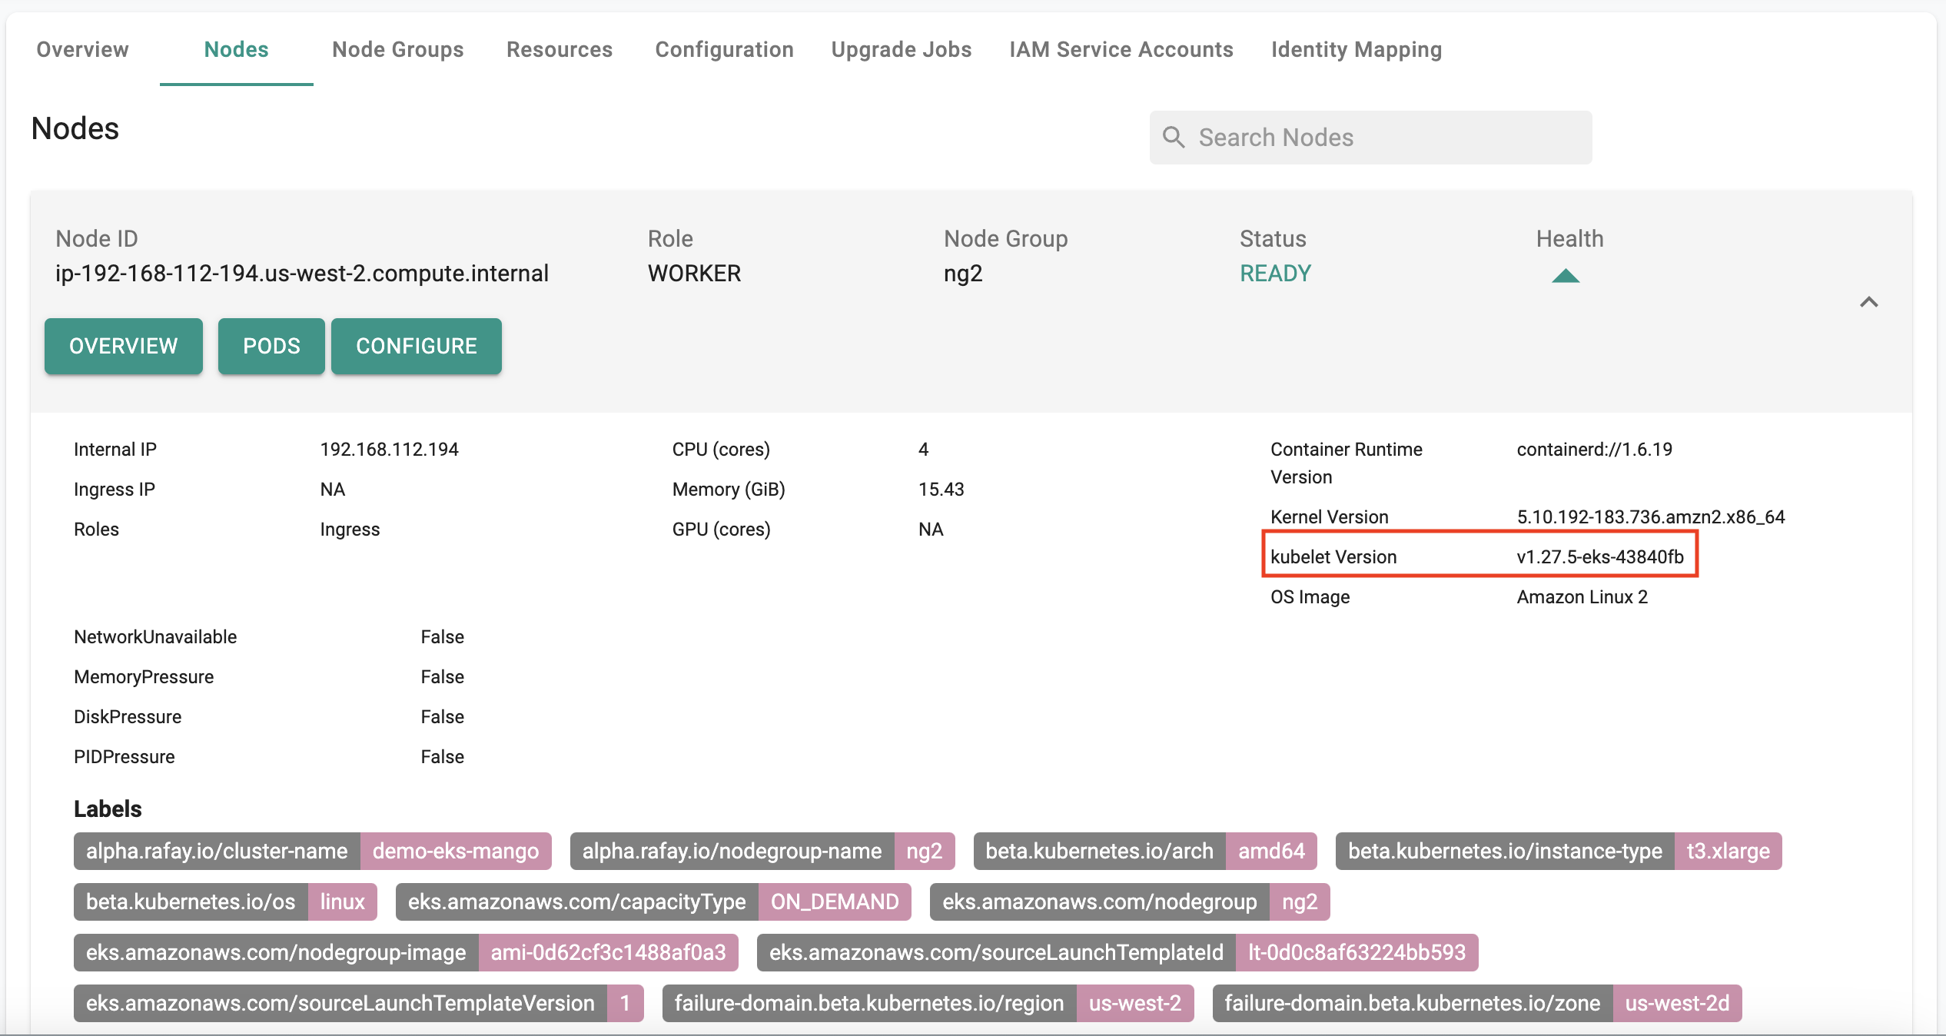Click the eks.amazonaws.com/capacityType label chip
This screenshot has height=1036, width=1946.
pyautogui.click(x=577, y=902)
